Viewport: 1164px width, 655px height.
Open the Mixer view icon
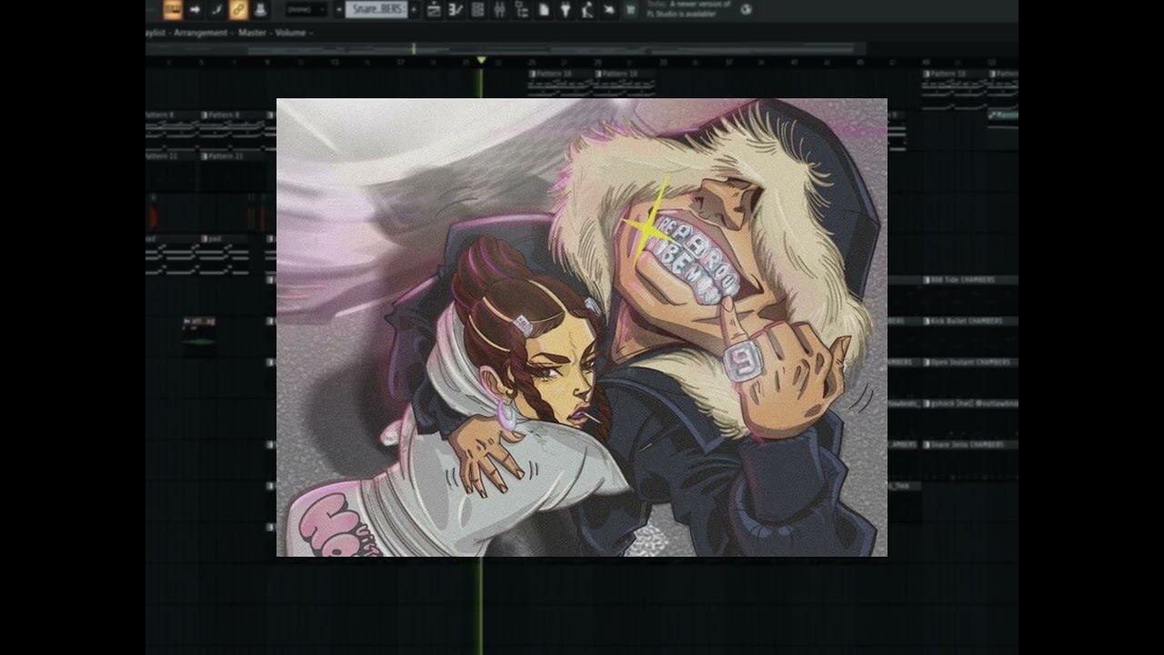(x=499, y=9)
